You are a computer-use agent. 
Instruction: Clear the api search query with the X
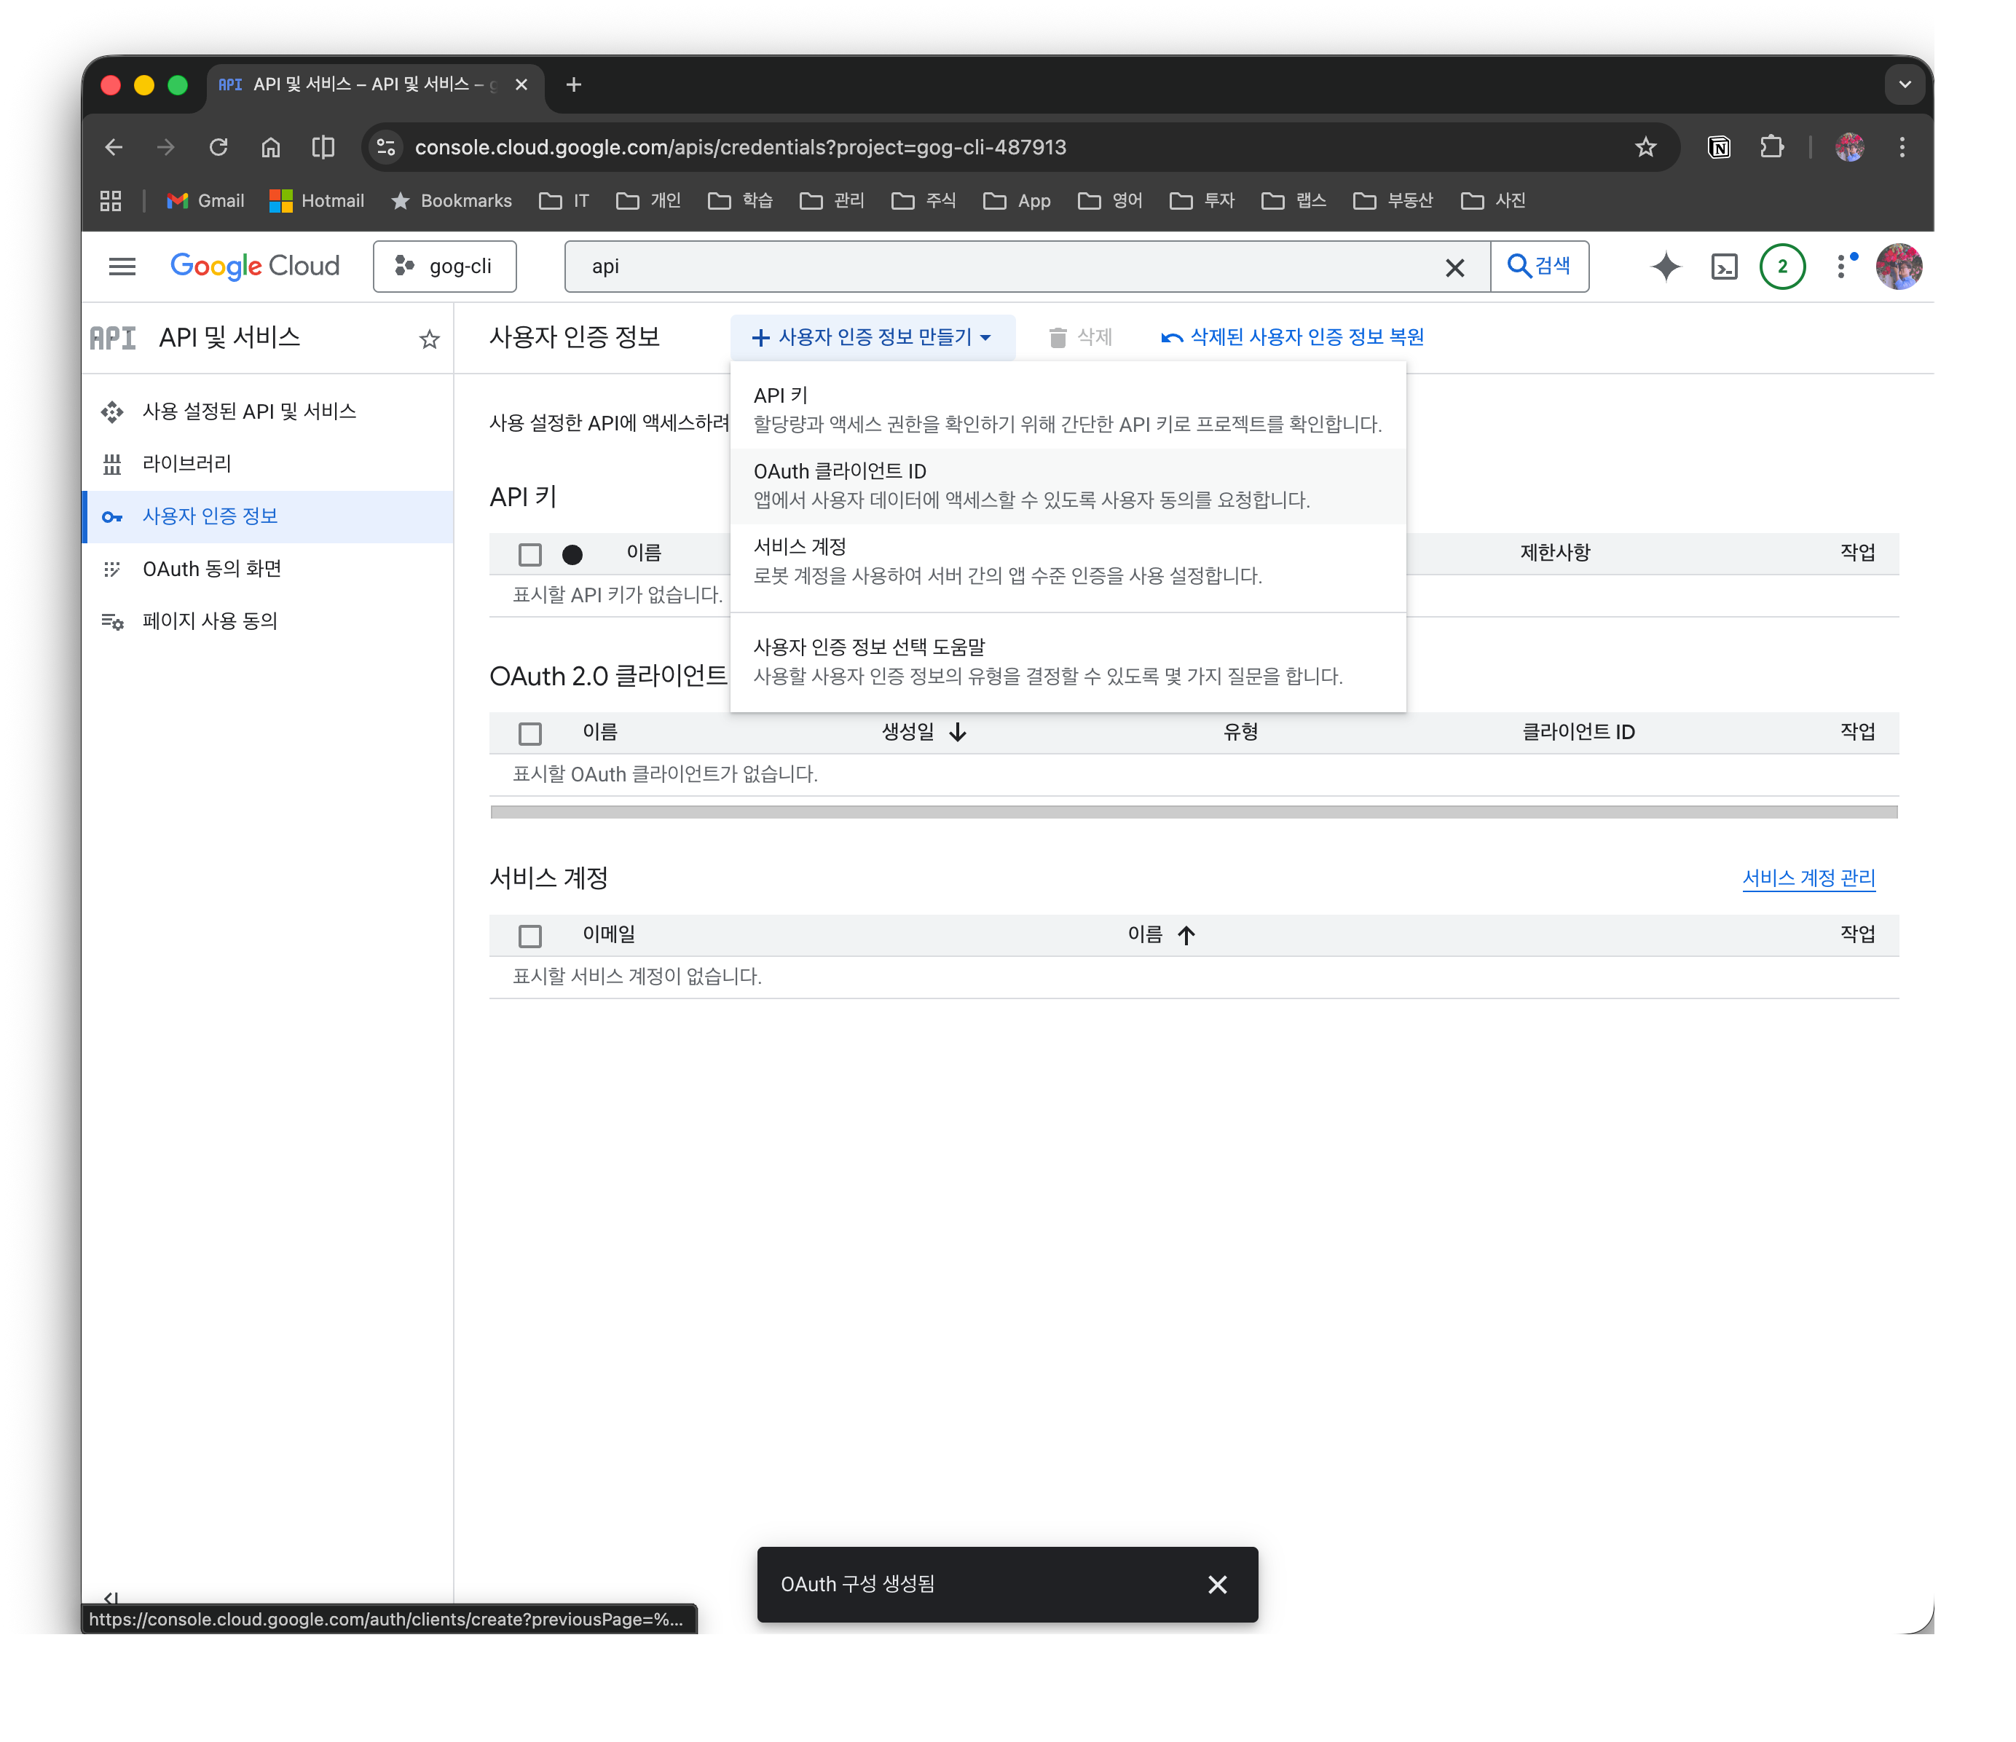(x=1457, y=267)
